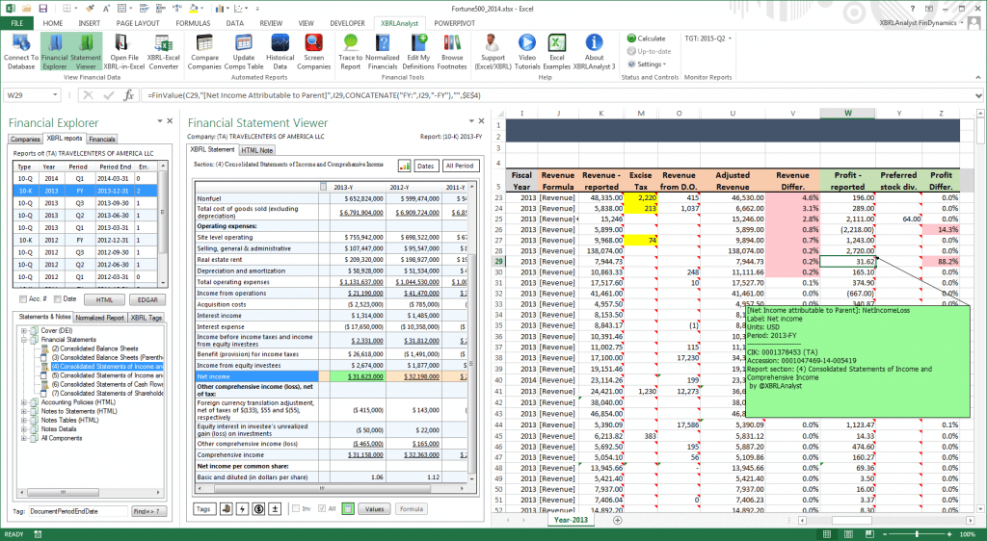Click the HTML button in Financial Explorer
This screenshot has width=987, height=541.
point(104,300)
